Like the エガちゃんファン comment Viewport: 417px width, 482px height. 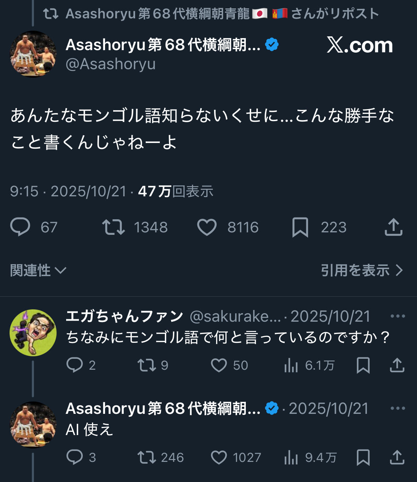click(219, 365)
